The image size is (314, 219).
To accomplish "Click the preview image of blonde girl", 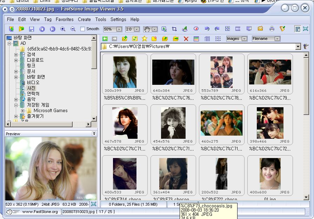I will click(x=51, y=169).
